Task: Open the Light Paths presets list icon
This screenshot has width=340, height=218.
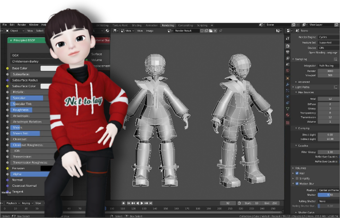Action: click(335, 87)
